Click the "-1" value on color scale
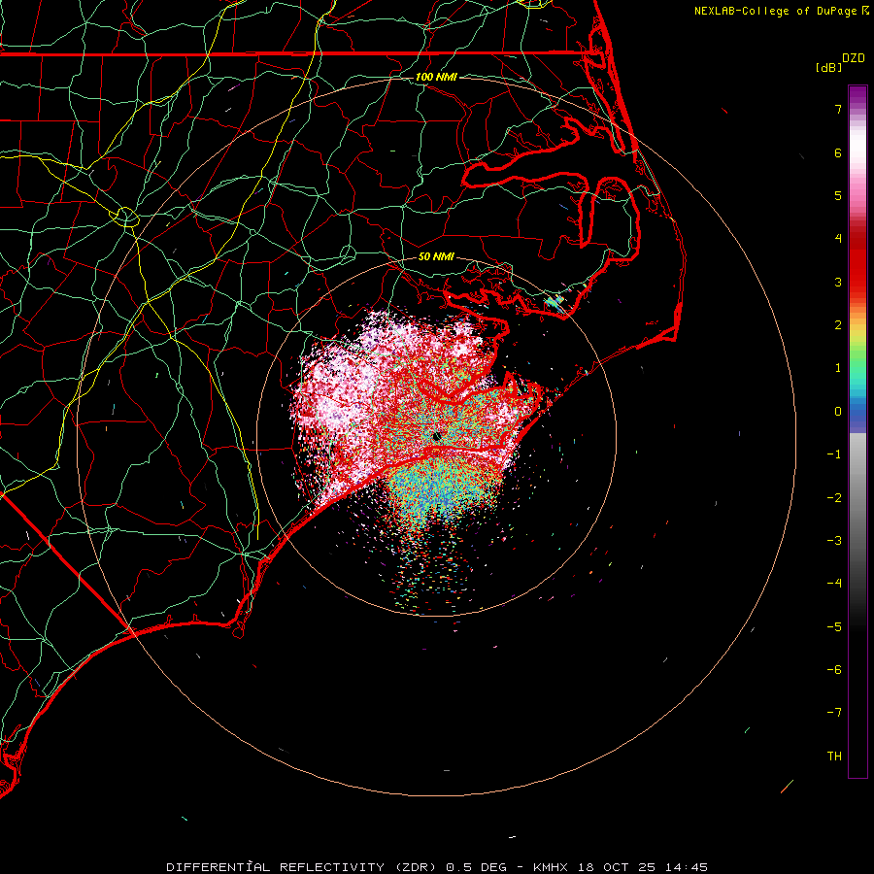The height and width of the screenshot is (874, 874). point(834,454)
